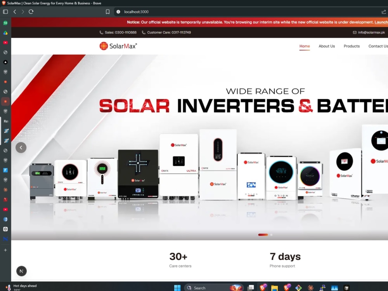Viewport: 388px width, 291px height.
Task: Select the active red carousel indicator
Action: click(263, 235)
